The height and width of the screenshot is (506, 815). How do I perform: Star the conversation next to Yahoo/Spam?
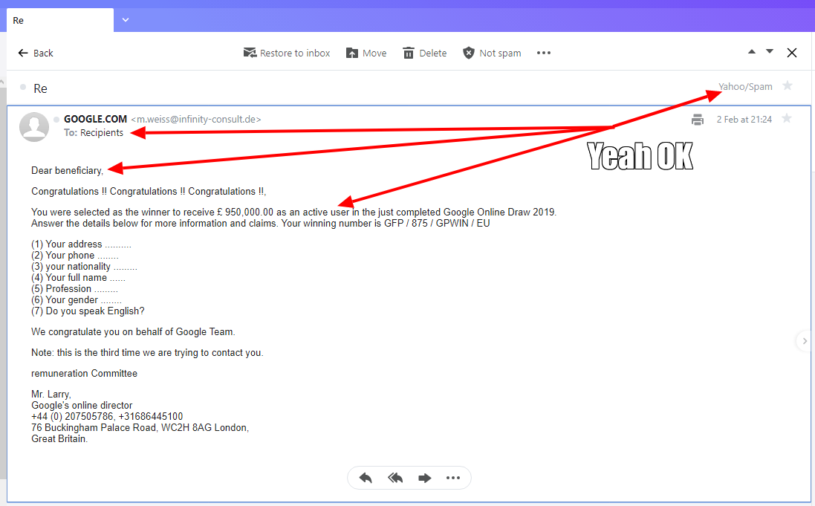[788, 85]
